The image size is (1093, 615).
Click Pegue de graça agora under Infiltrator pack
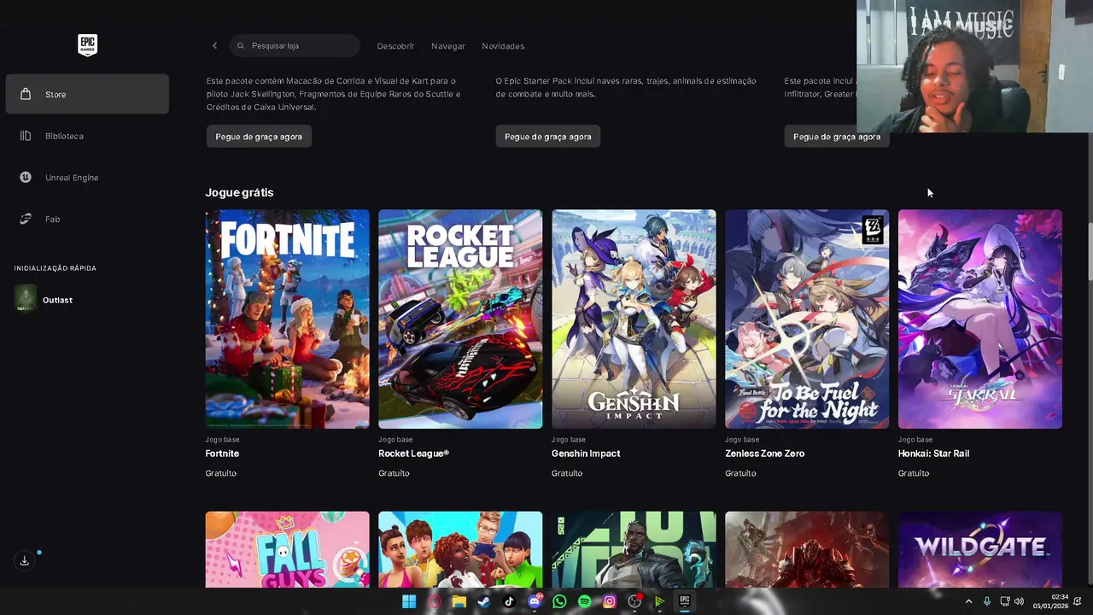837,137
